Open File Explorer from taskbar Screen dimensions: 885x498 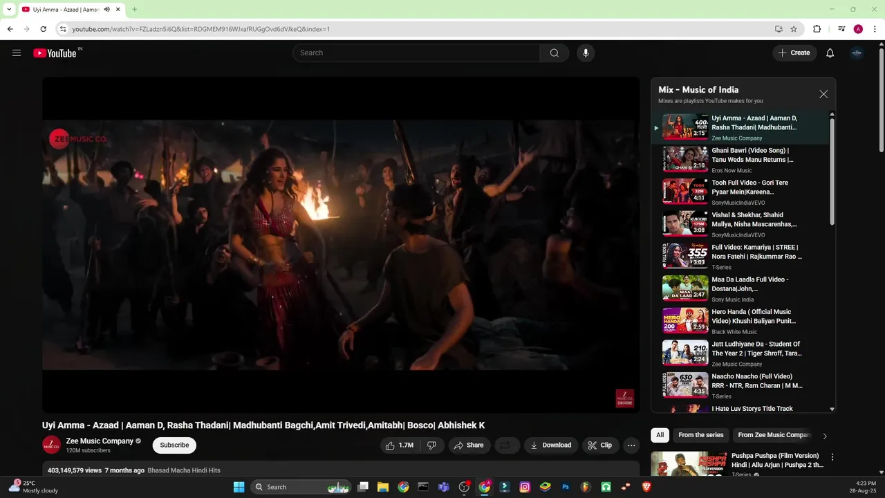pos(383,487)
